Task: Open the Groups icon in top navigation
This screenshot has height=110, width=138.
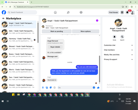Action: (81, 12)
